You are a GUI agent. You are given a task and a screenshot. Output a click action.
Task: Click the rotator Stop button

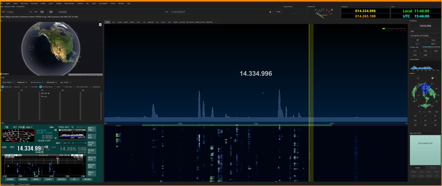tap(429, 112)
